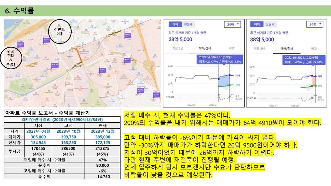This screenshot has height=186, width=331.
Task: Click the line mentioning 64억 4910원
Action: (x=222, y=123)
